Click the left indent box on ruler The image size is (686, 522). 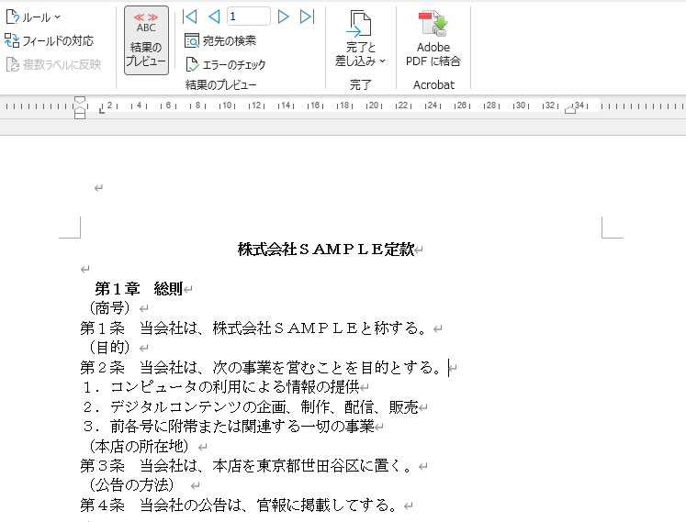(x=80, y=116)
